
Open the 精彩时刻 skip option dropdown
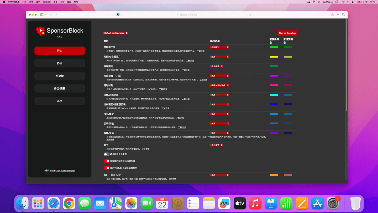[x=219, y=85]
